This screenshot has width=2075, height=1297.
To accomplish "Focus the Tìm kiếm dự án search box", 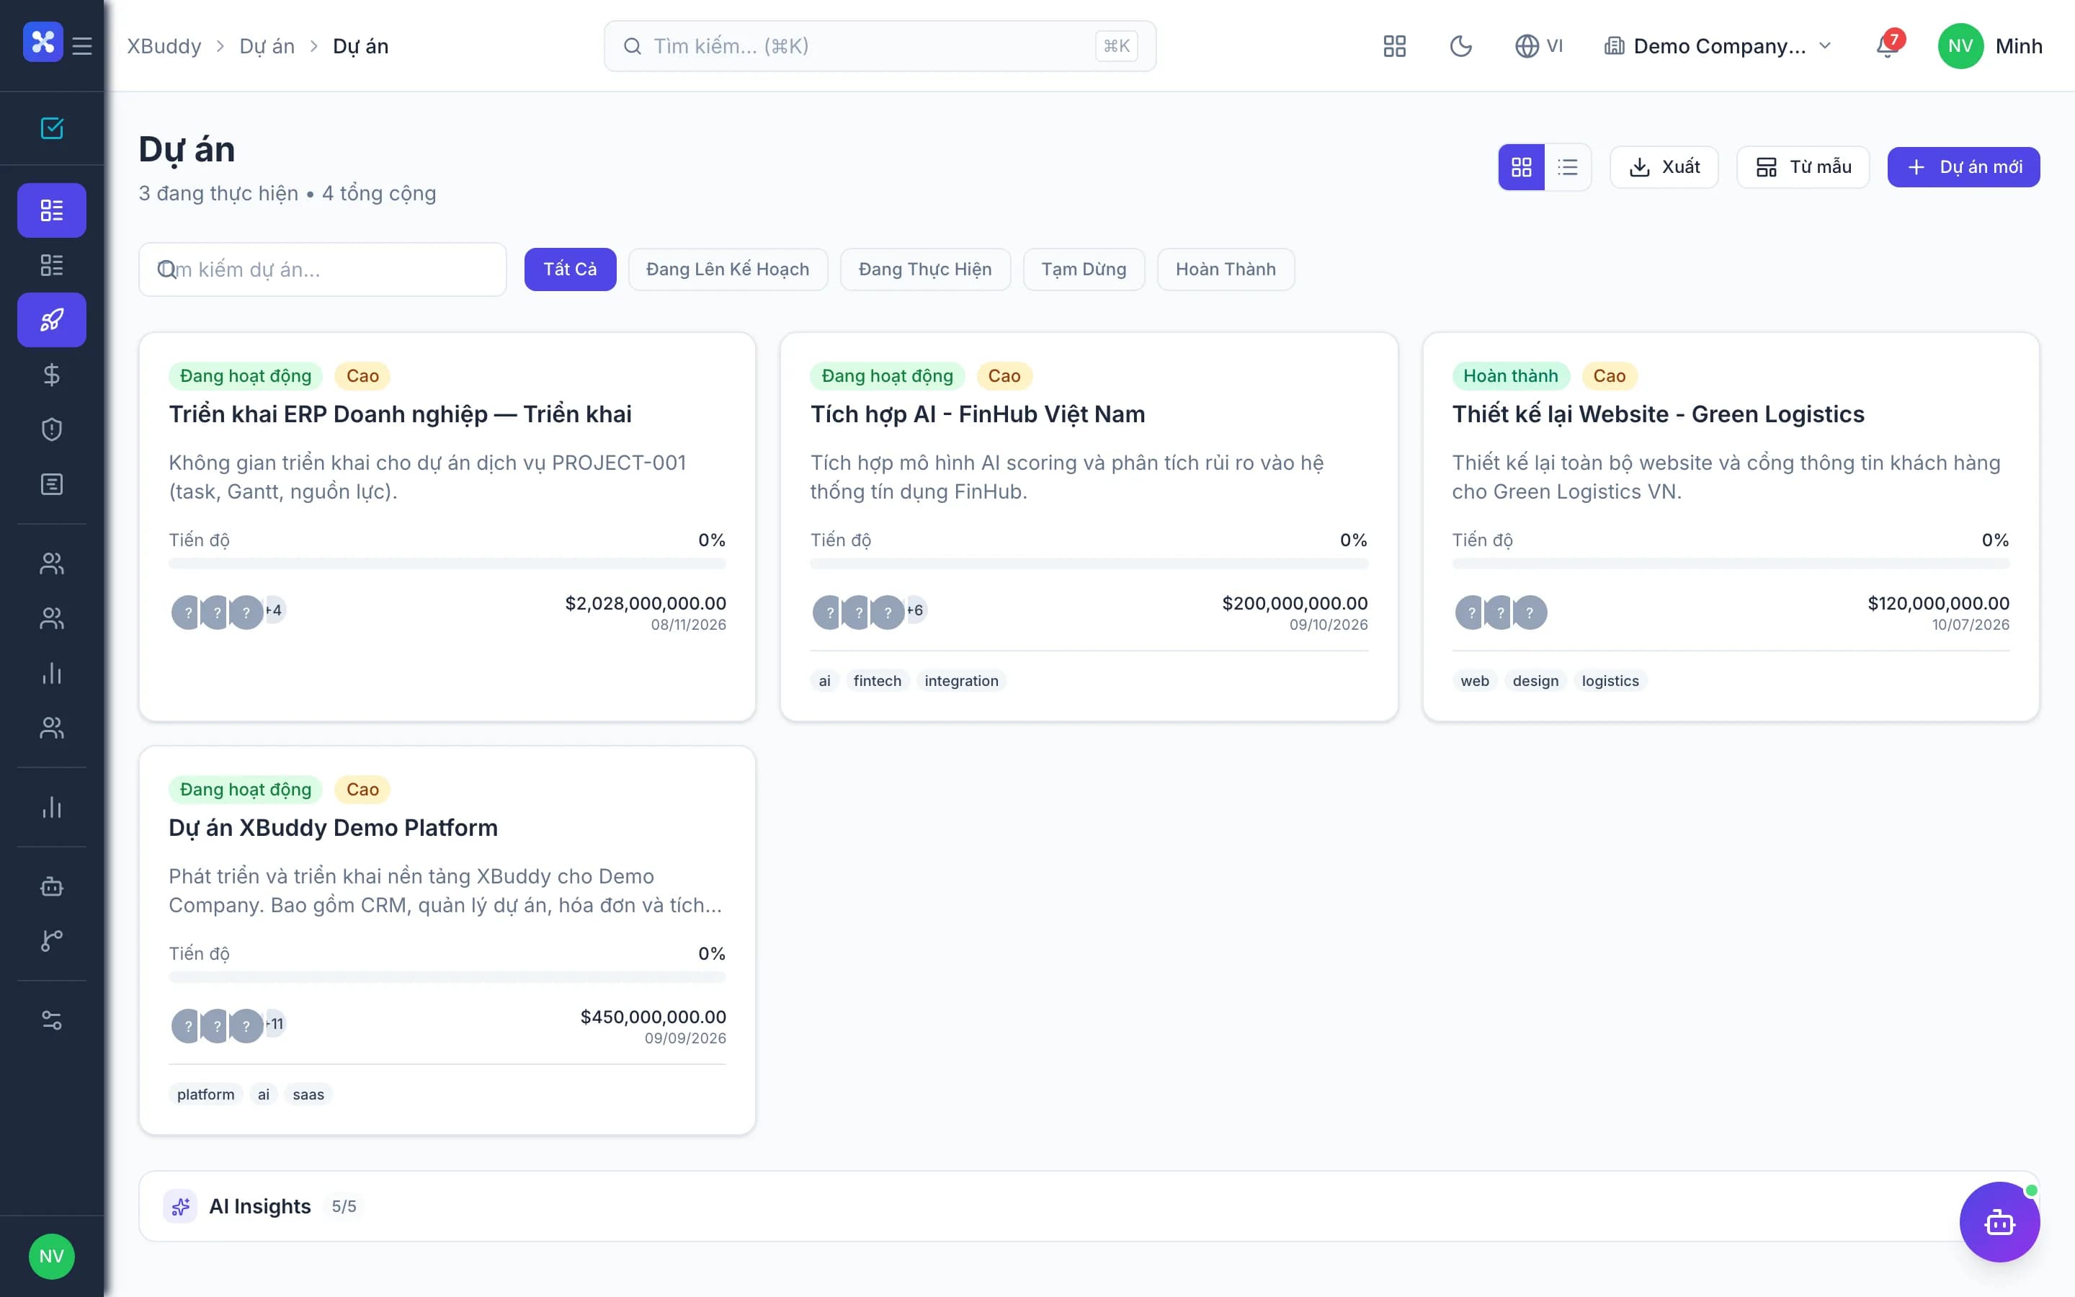I will pyautogui.click(x=322, y=269).
